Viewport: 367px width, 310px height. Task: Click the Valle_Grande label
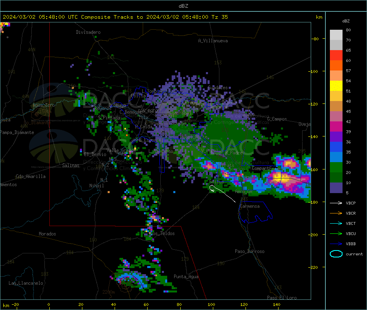[121, 150]
